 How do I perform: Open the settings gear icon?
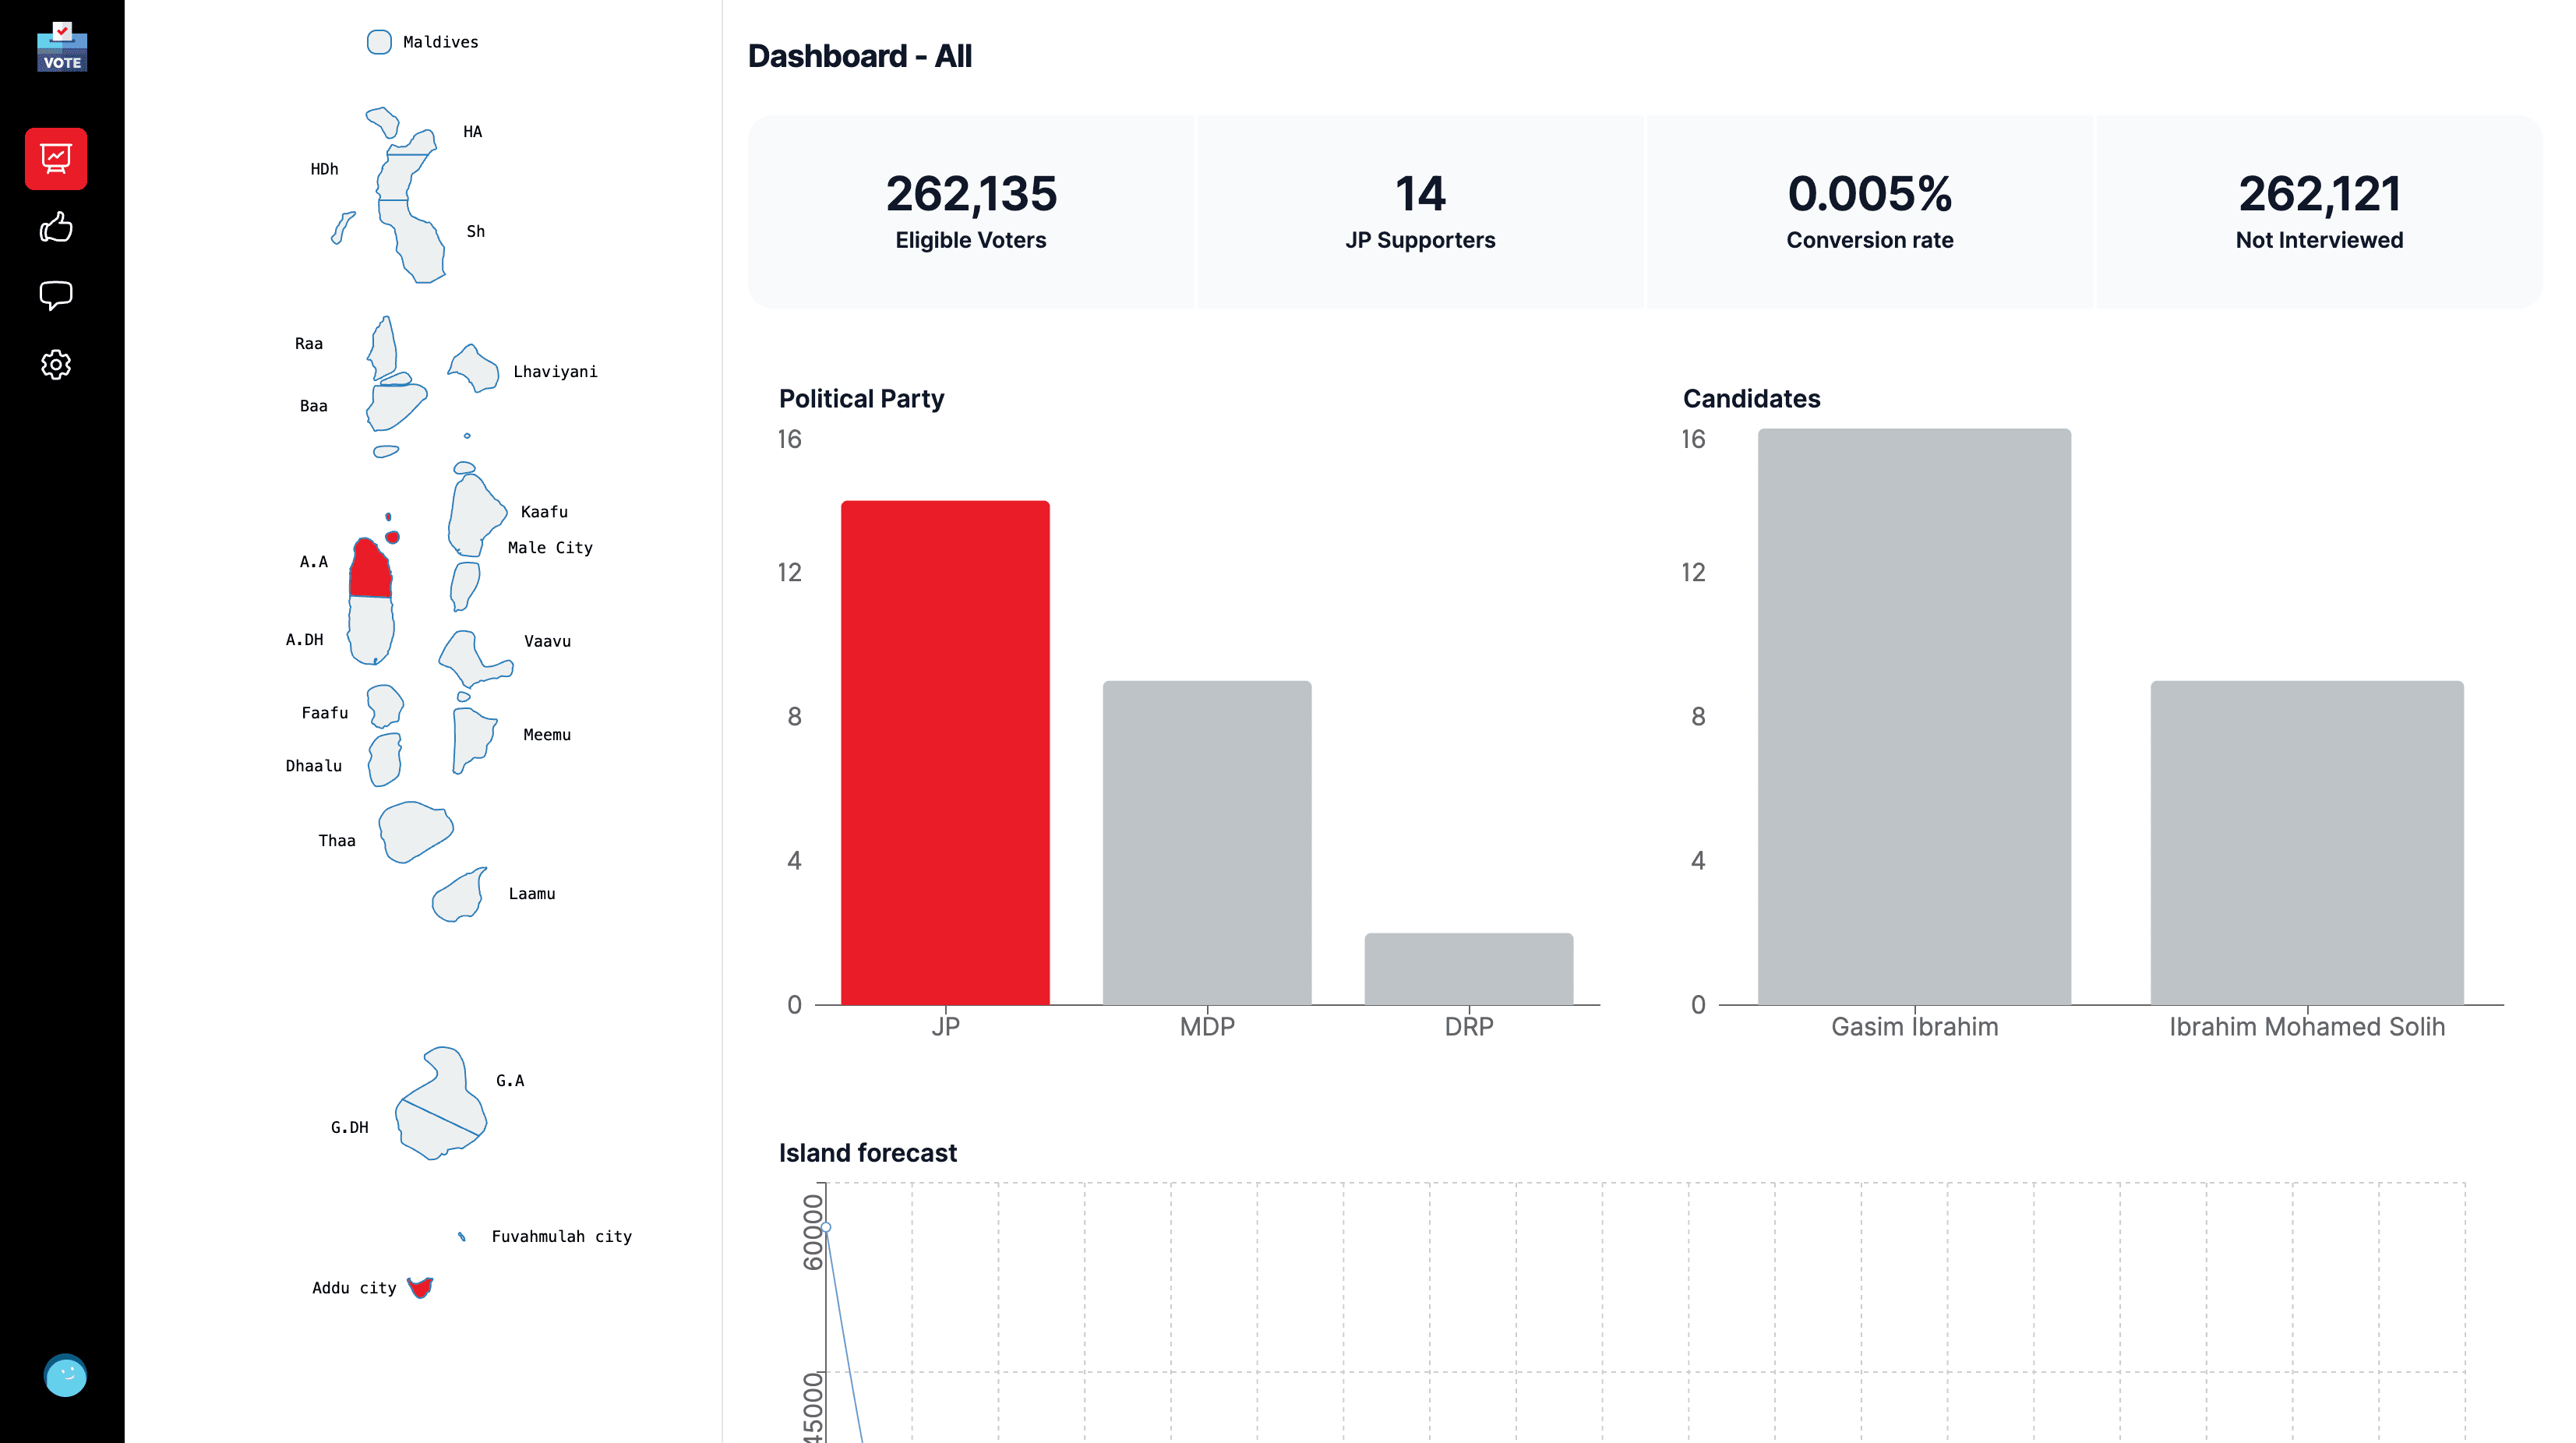coord(56,364)
